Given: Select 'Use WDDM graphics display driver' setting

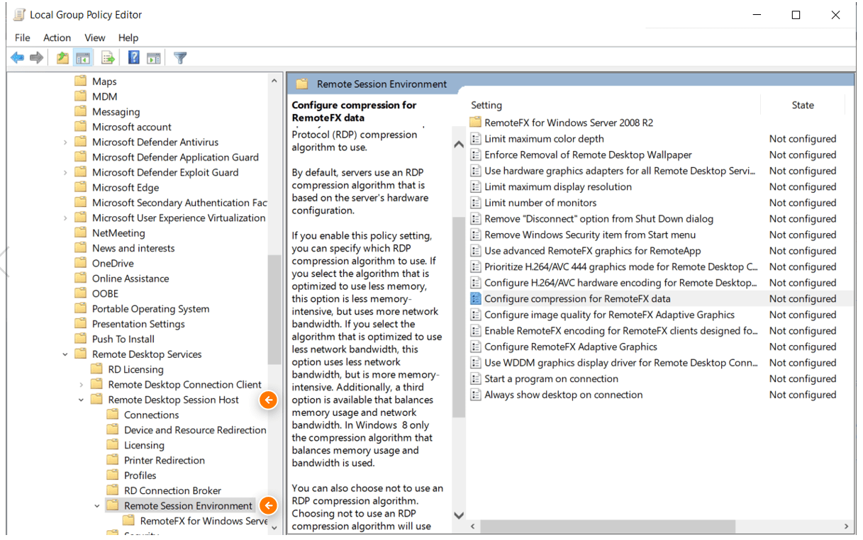Looking at the screenshot, I should pos(620,363).
